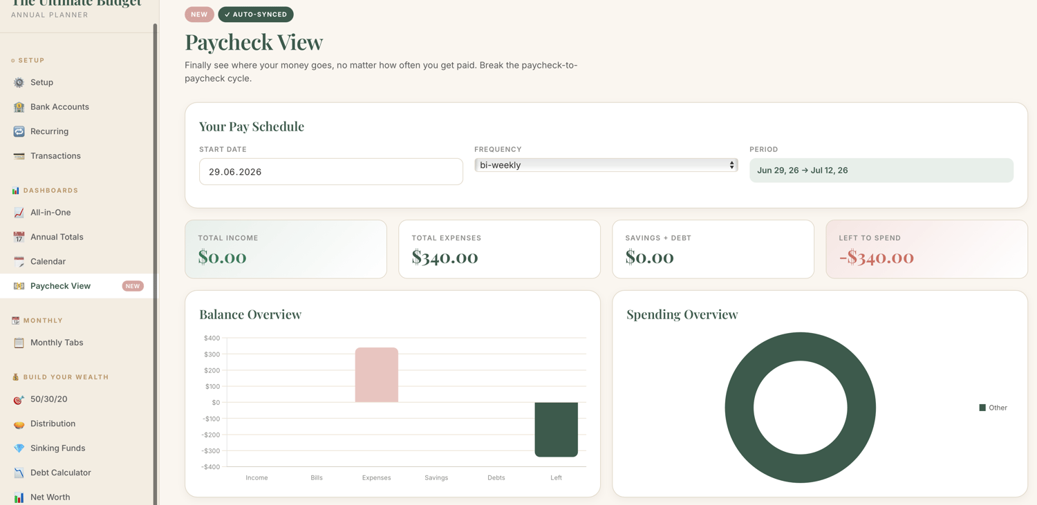Click the 50/30/20 target icon

[19, 399]
